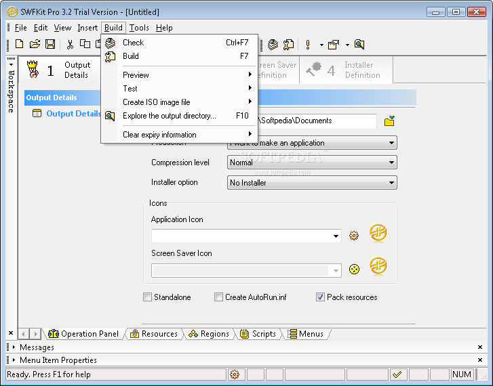This screenshot has height=386, width=493.
Task: Open the View menu
Action: pyautogui.click(x=62, y=28)
